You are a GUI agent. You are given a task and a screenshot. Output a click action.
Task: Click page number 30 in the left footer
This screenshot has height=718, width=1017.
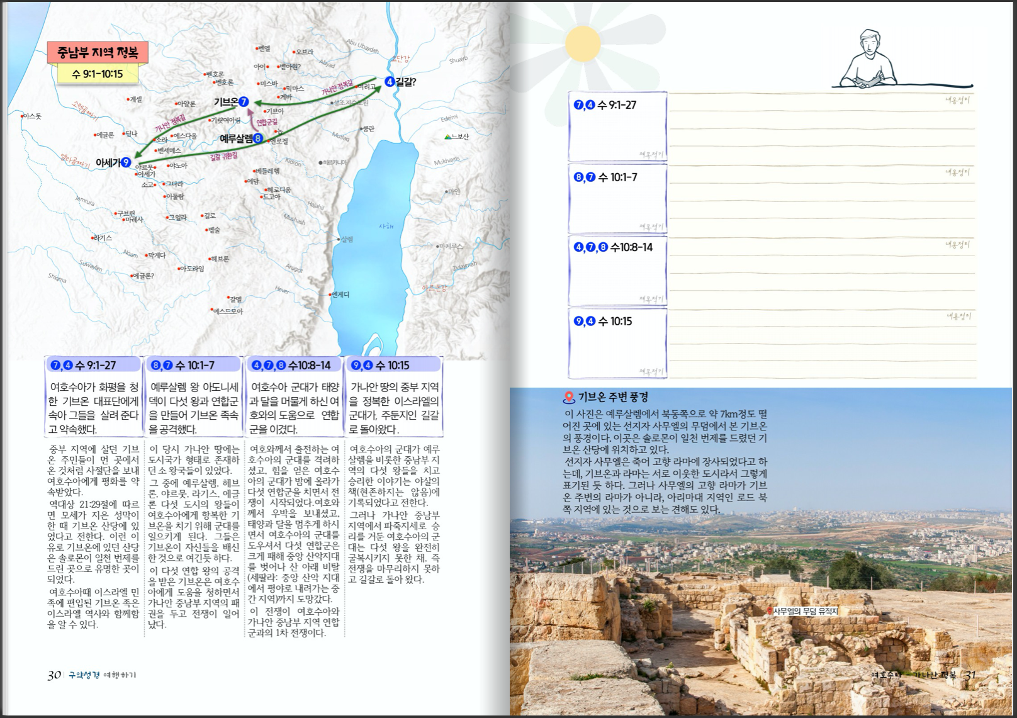coord(54,675)
